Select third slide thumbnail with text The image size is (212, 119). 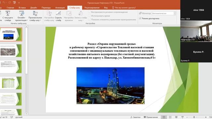[x=11, y=67]
